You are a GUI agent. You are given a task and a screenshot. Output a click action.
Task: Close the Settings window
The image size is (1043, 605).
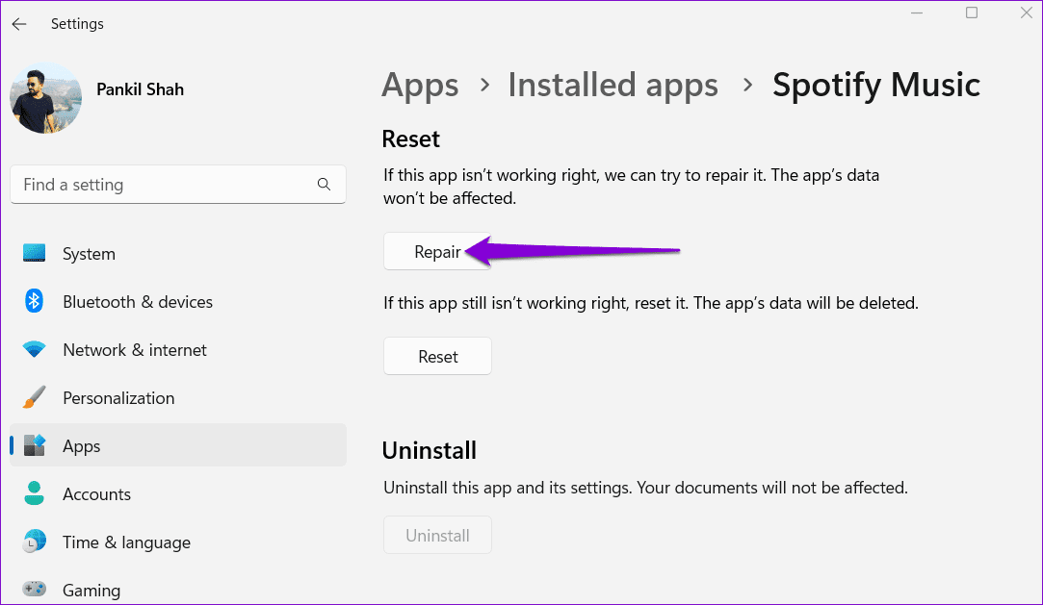point(1026,13)
